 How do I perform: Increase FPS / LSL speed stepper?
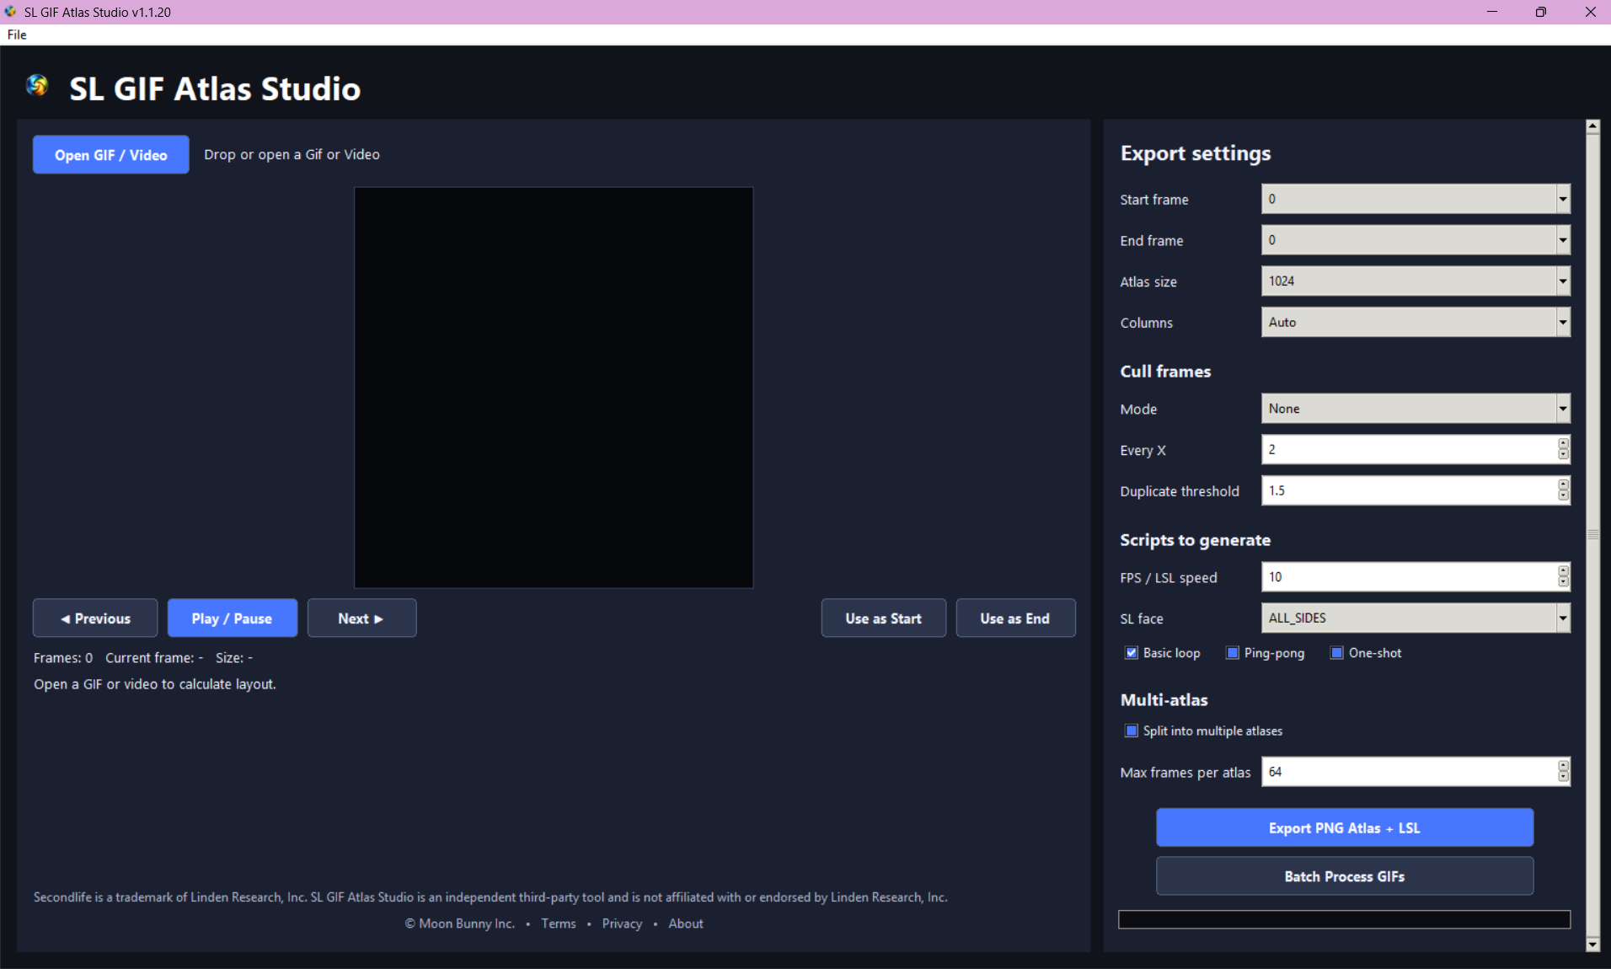point(1564,571)
